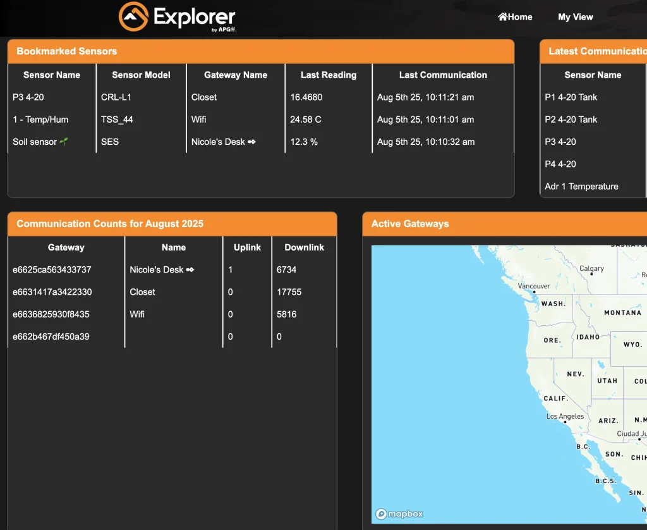The image size is (647, 530).
Task: Select Home in the navigation bar
Action: coord(515,16)
